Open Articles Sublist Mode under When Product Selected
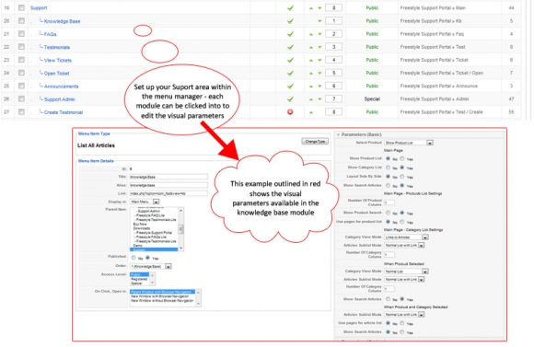 click(404, 279)
